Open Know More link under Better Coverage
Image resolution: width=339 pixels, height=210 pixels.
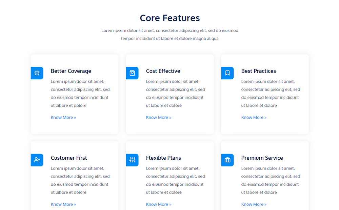coord(63,117)
